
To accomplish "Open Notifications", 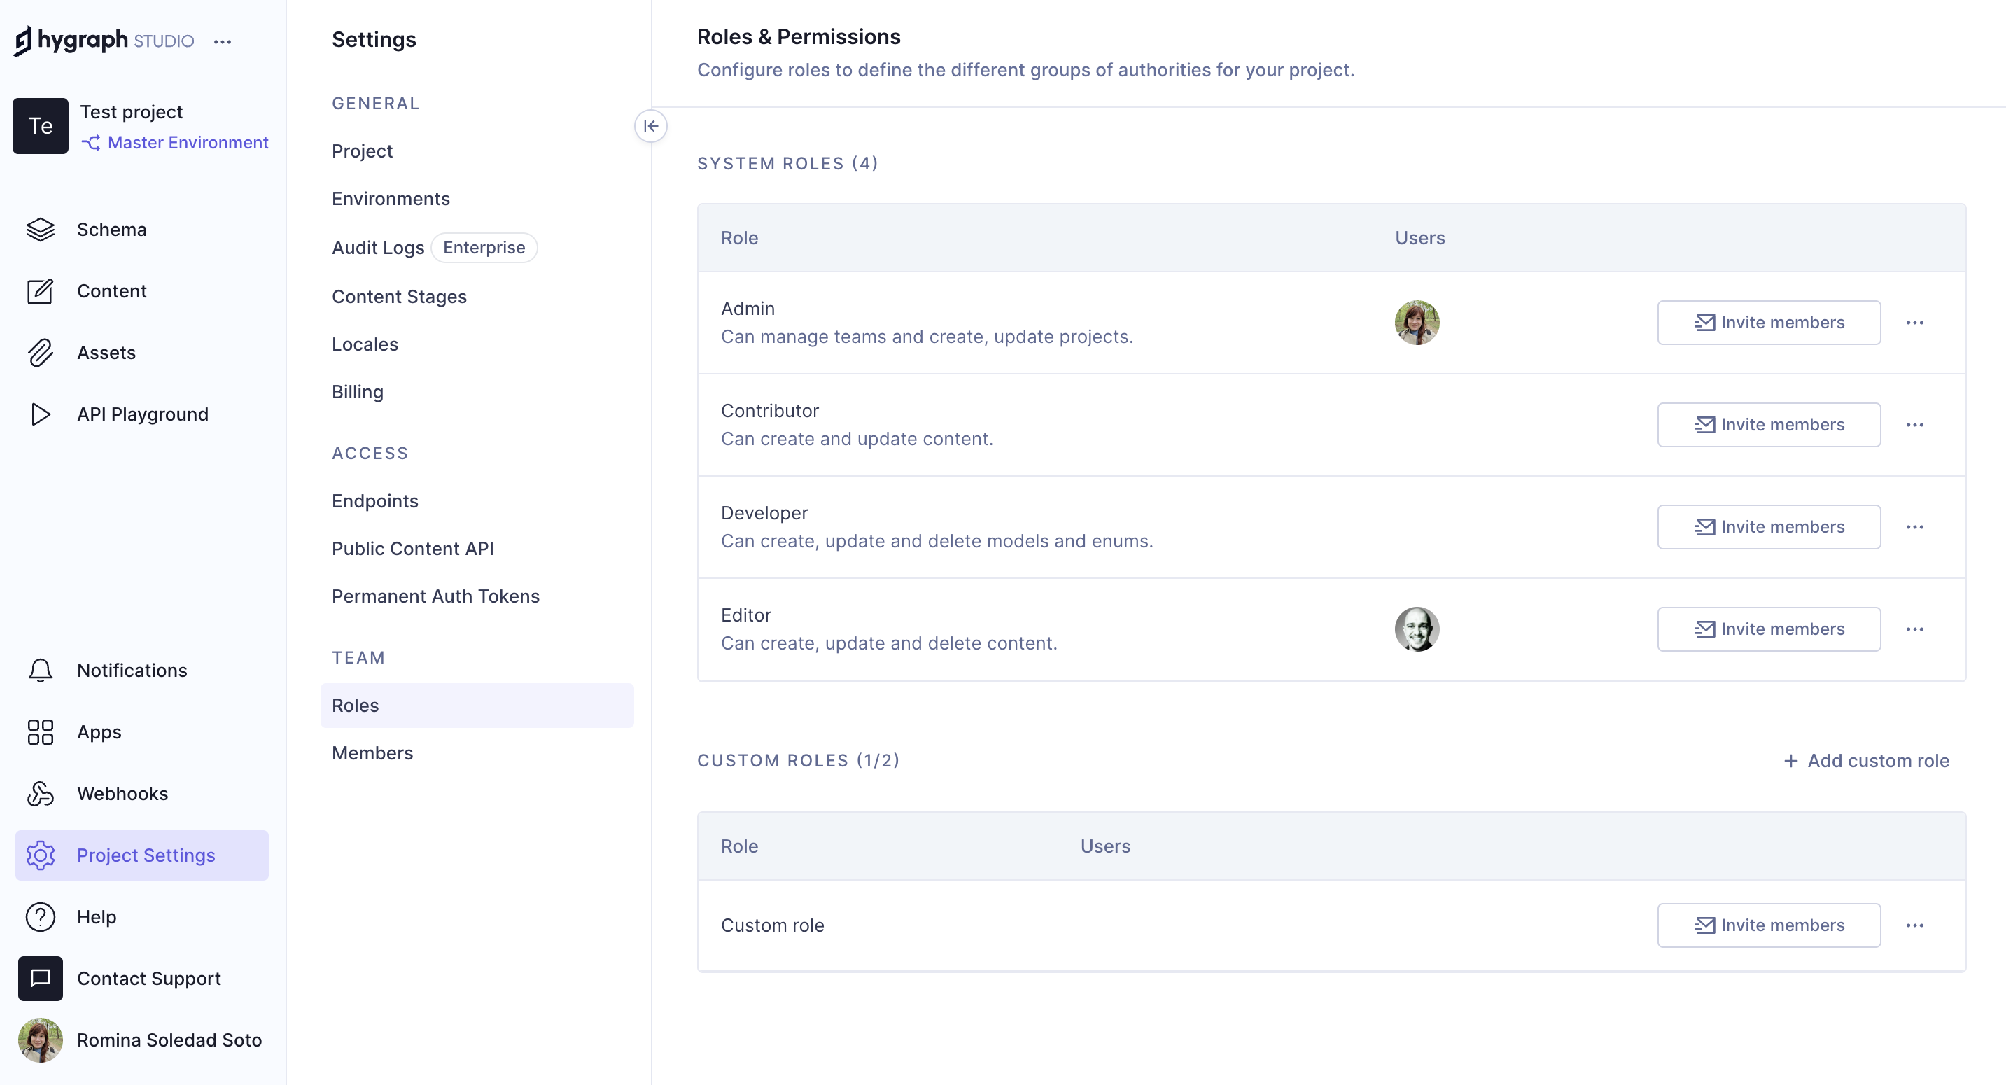I will point(132,670).
